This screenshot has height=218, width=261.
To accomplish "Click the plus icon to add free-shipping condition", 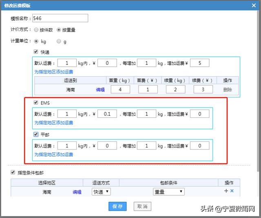I will click(x=226, y=191).
